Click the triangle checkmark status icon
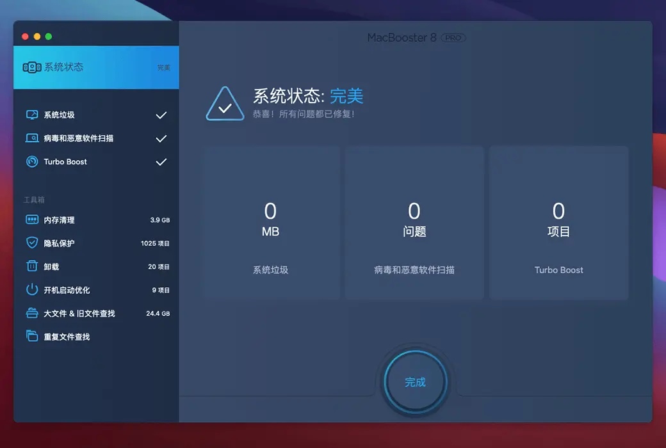Image resolution: width=666 pixels, height=448 pixels. click(x=225, y=104)
